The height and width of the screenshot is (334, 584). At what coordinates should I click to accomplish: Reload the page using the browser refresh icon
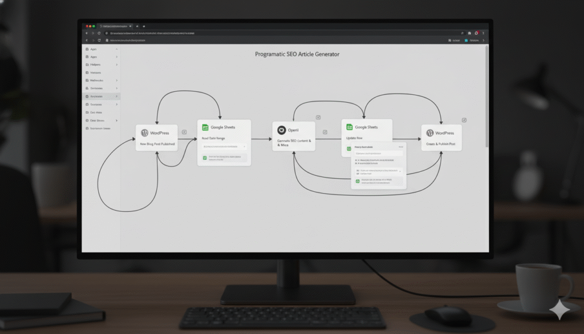pyautogui.click(x=99, y=33)
